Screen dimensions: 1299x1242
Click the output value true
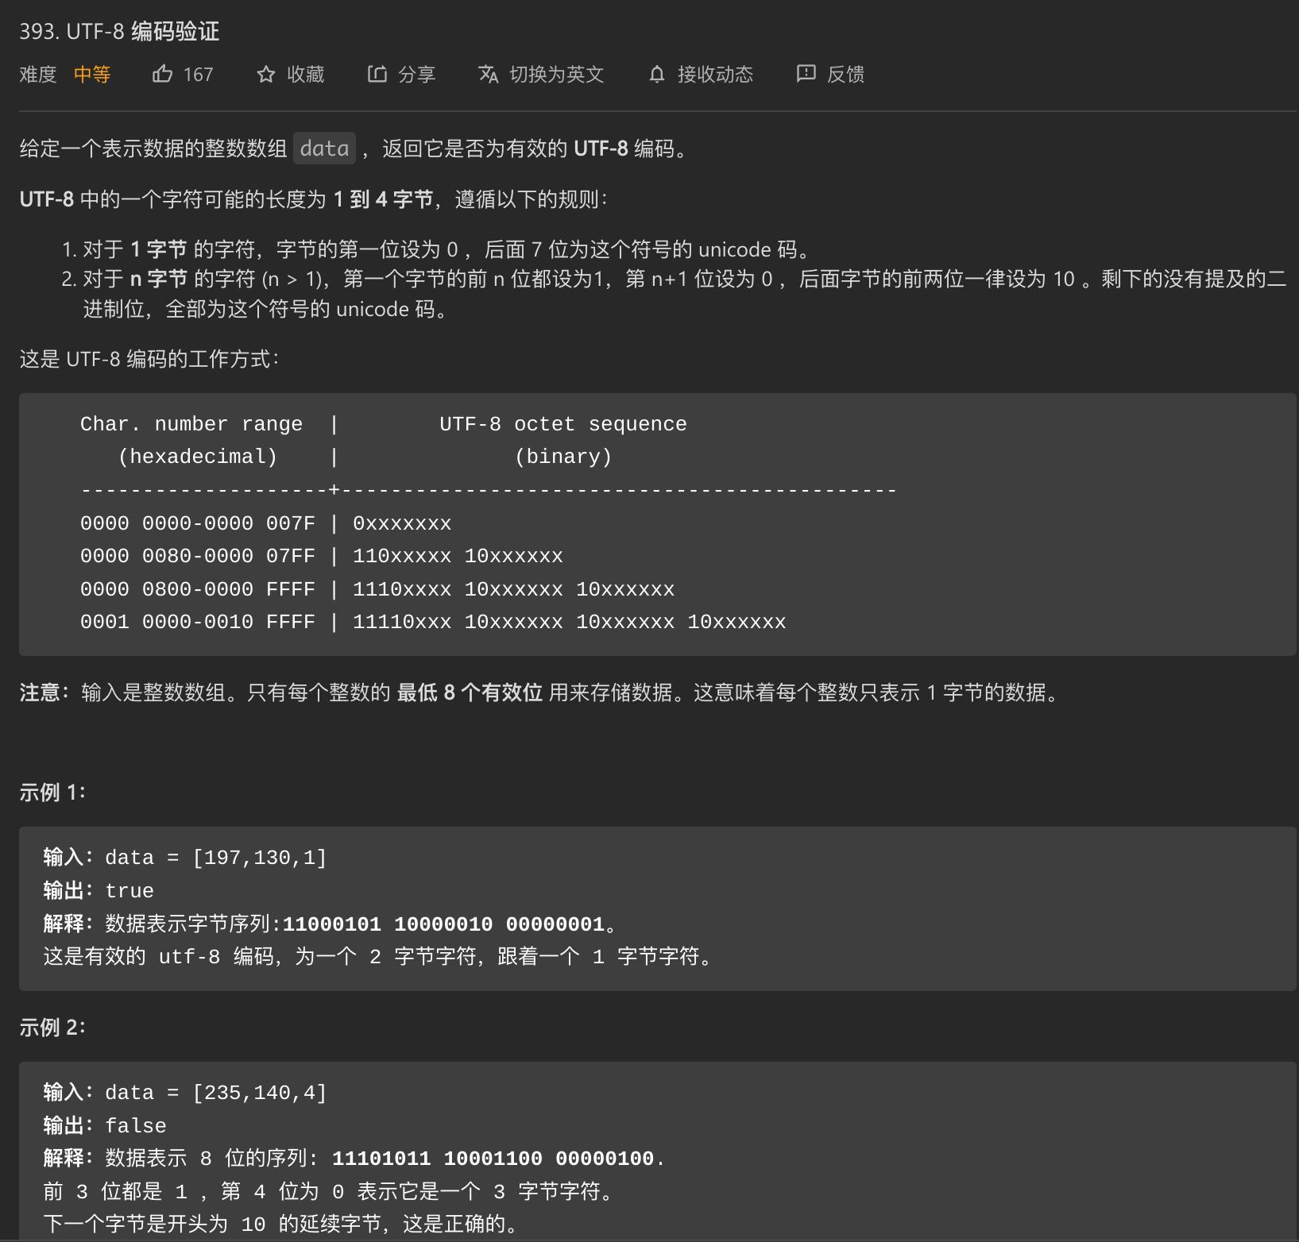[130, 891]
